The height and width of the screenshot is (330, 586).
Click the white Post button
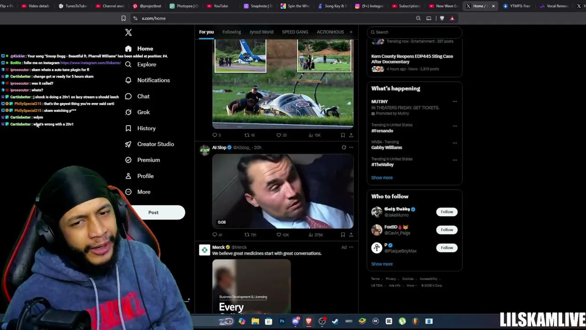point(153,212)
